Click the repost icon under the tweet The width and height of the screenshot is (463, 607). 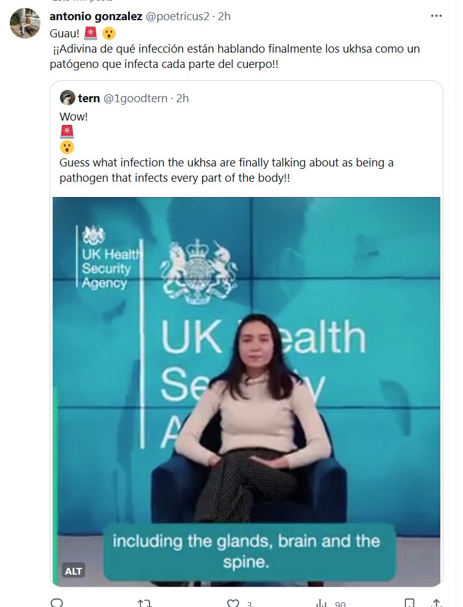tap(145, 603)
